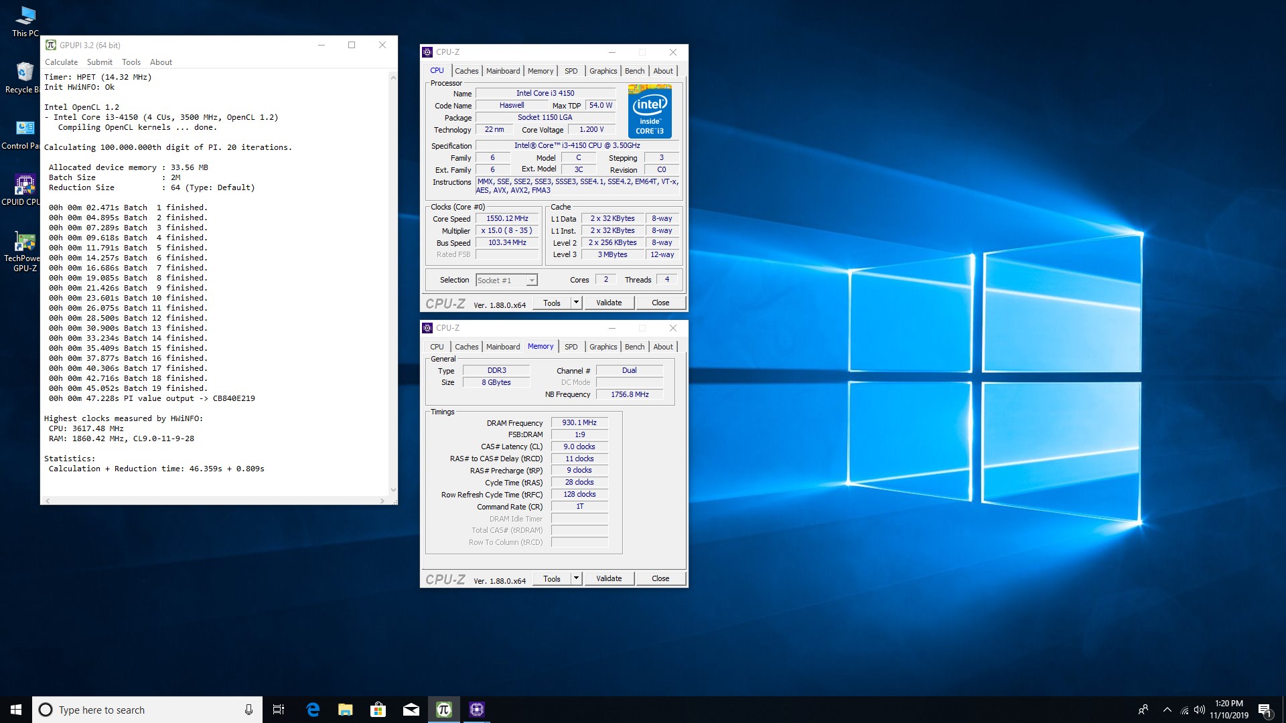Switch to Bench tab in upper CPU-Z
This screenshot has height=723, width=1286.
(634, 71)
